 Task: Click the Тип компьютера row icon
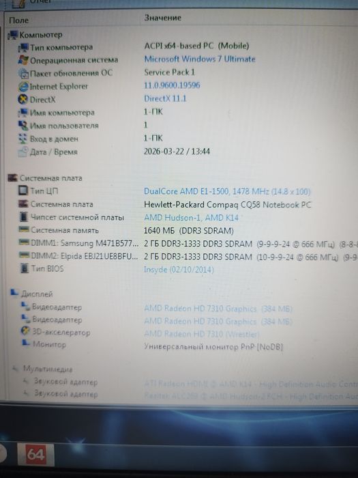[x=23, y=48]
